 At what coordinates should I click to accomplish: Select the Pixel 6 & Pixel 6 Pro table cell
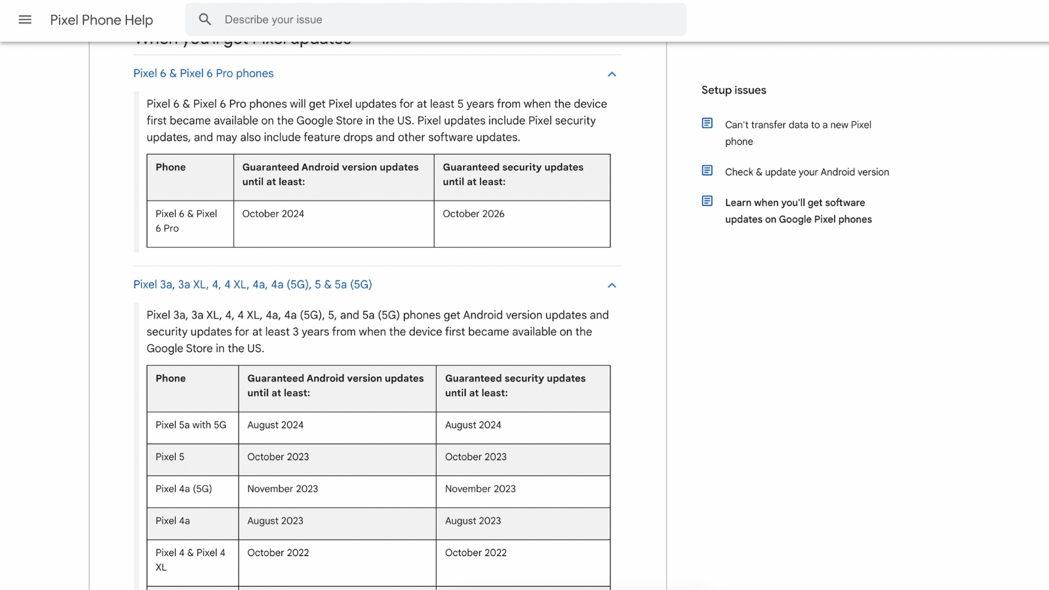pos(190,224)
